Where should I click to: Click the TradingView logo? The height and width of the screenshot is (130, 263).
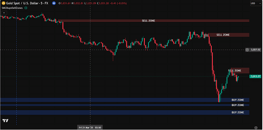pyautogui.click(x=5, y=121)
